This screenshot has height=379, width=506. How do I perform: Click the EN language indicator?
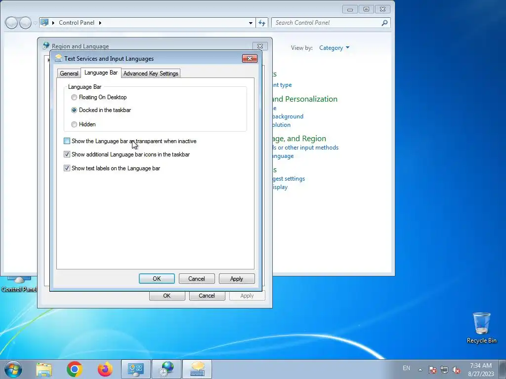tap(406, 368)
